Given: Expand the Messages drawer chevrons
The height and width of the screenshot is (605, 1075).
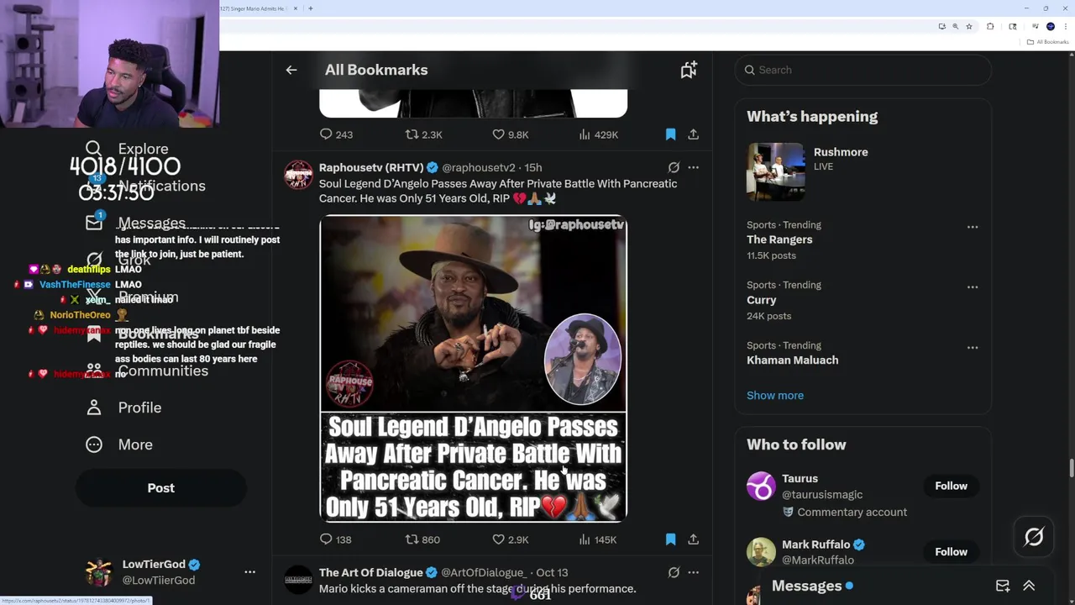Looking at the screenshot, I should tap(1029, 586).
